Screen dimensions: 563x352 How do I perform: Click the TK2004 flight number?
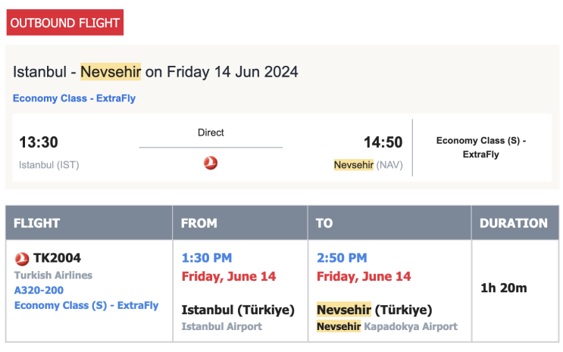pyautogui.click(x=57, y=258)
